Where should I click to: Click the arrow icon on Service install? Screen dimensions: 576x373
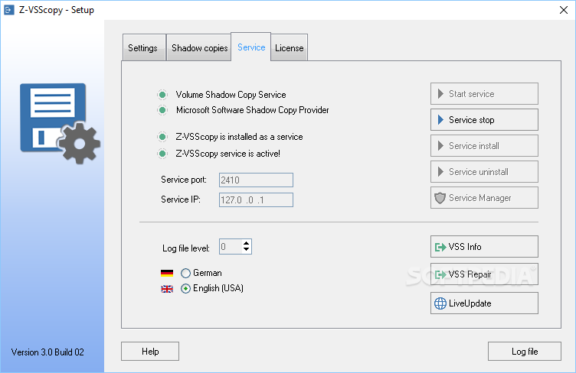tap(440, 146)
